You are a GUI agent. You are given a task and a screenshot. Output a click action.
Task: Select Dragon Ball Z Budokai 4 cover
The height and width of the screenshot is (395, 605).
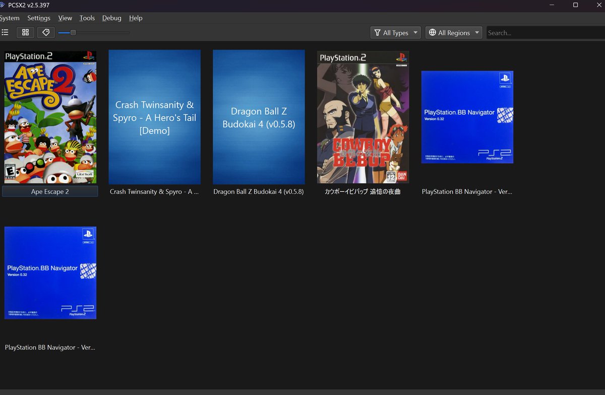click(x=259, y=117)
